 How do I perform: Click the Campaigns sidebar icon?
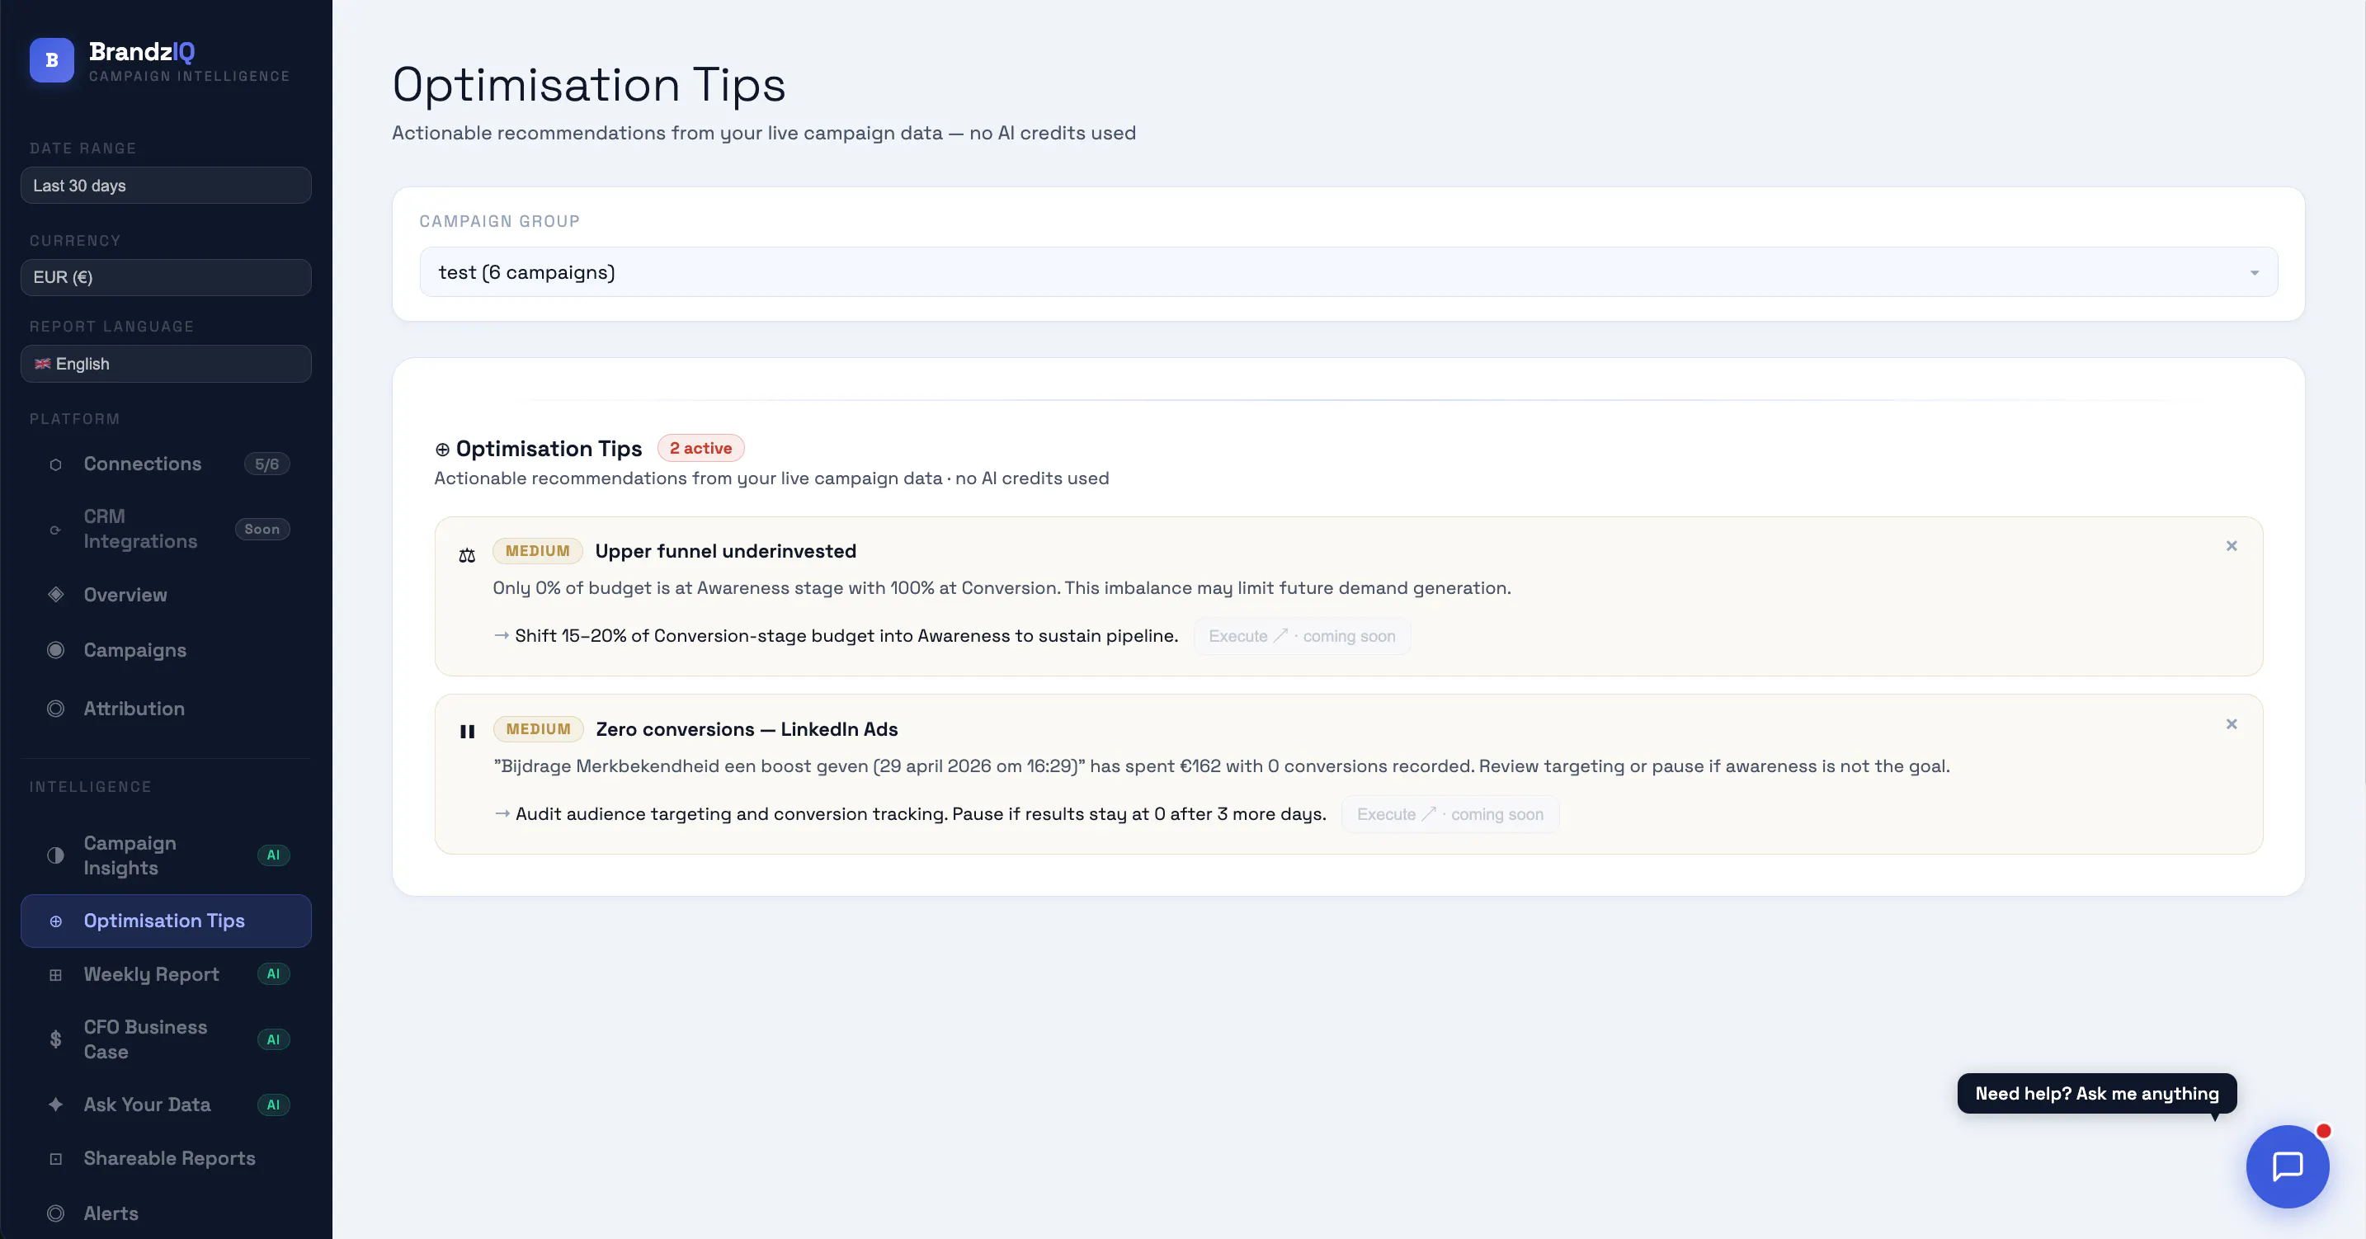coord(55,650)
